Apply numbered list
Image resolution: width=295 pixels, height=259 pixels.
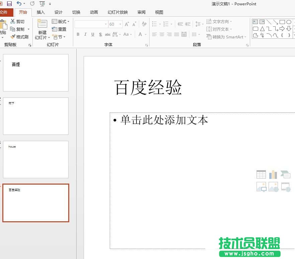[166, 24]
